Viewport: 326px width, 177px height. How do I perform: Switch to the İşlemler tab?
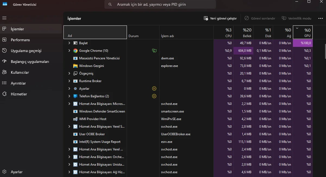tap(17, 29)
